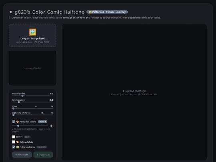
Task: Click the picture icon in the drop zone
Action: [32, 32]
